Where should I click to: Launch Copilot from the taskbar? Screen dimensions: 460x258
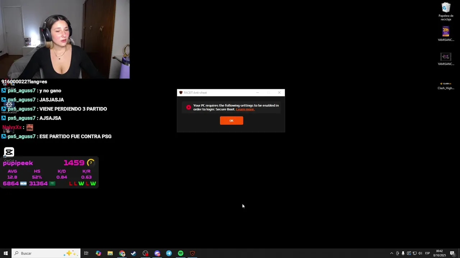tap(98, 253)
